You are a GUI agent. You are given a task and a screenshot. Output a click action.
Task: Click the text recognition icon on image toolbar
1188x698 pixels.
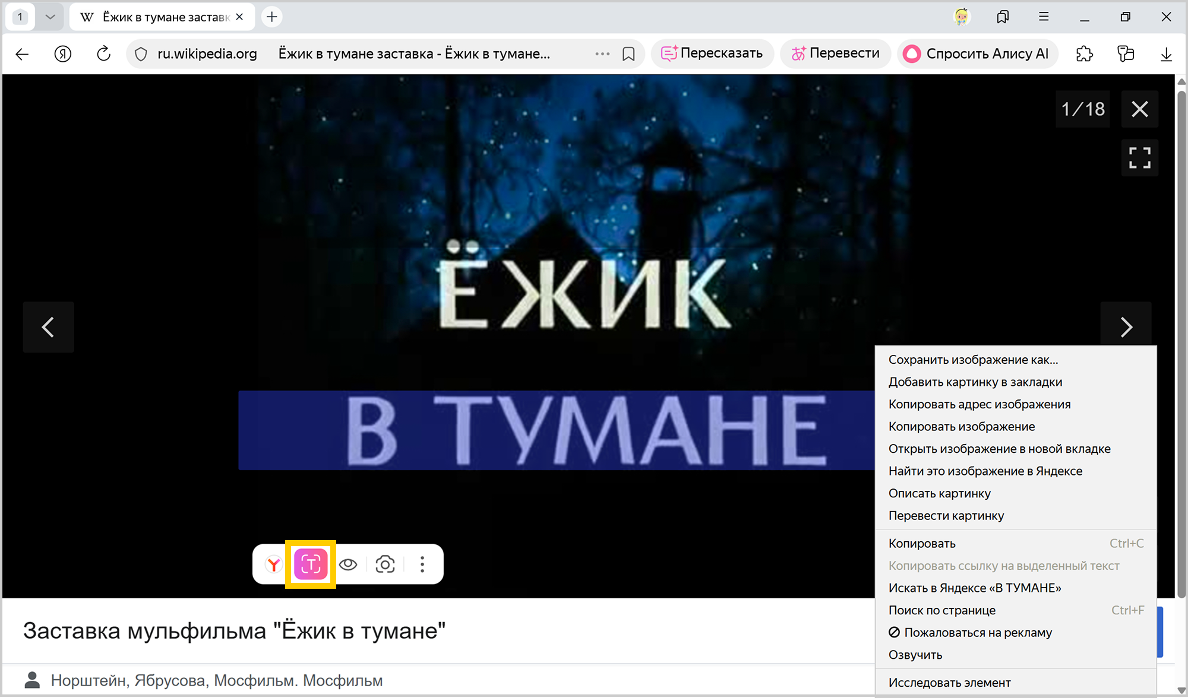coord(311,564)
